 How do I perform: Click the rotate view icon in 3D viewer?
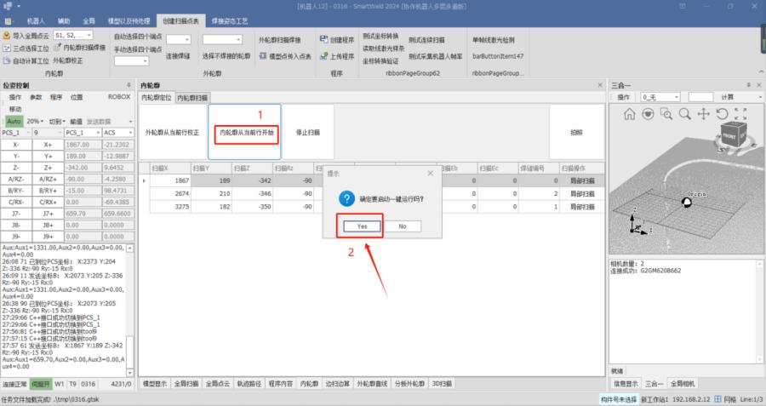click(722, 113)
